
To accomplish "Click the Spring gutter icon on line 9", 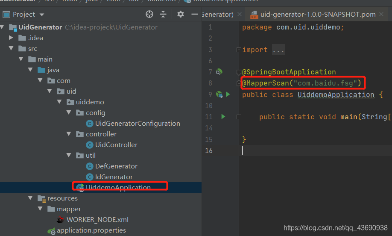I will click(x=219, y=94).
